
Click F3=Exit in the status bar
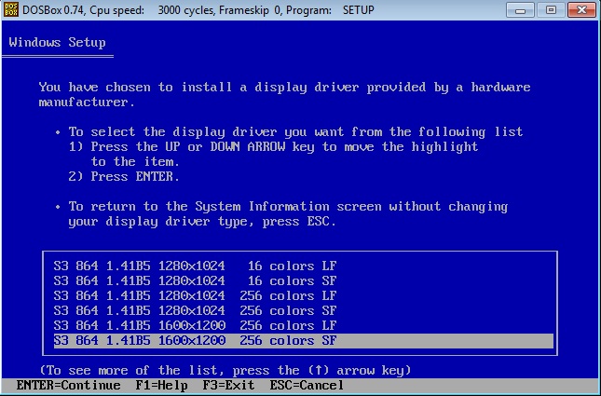(x=228, y=385)
